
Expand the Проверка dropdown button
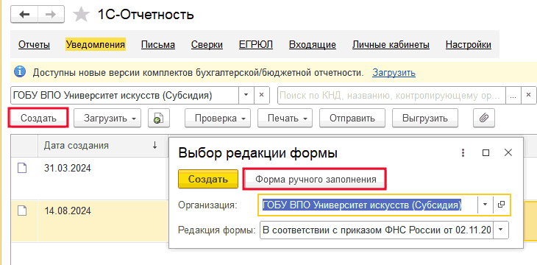[x=218, y=119]
